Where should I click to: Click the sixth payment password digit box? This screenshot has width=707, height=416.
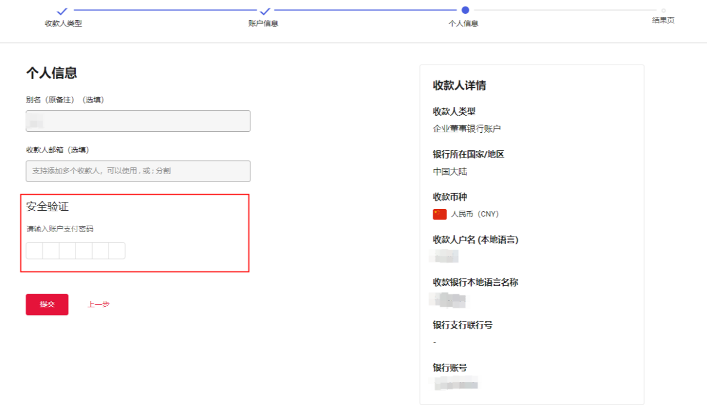click(x=117, y=251)
